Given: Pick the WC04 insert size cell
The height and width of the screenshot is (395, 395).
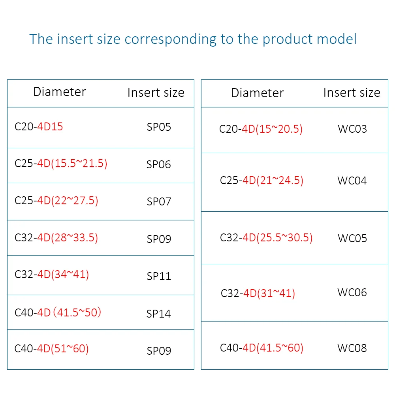Looking at the screenshot, I should [352, 181].
